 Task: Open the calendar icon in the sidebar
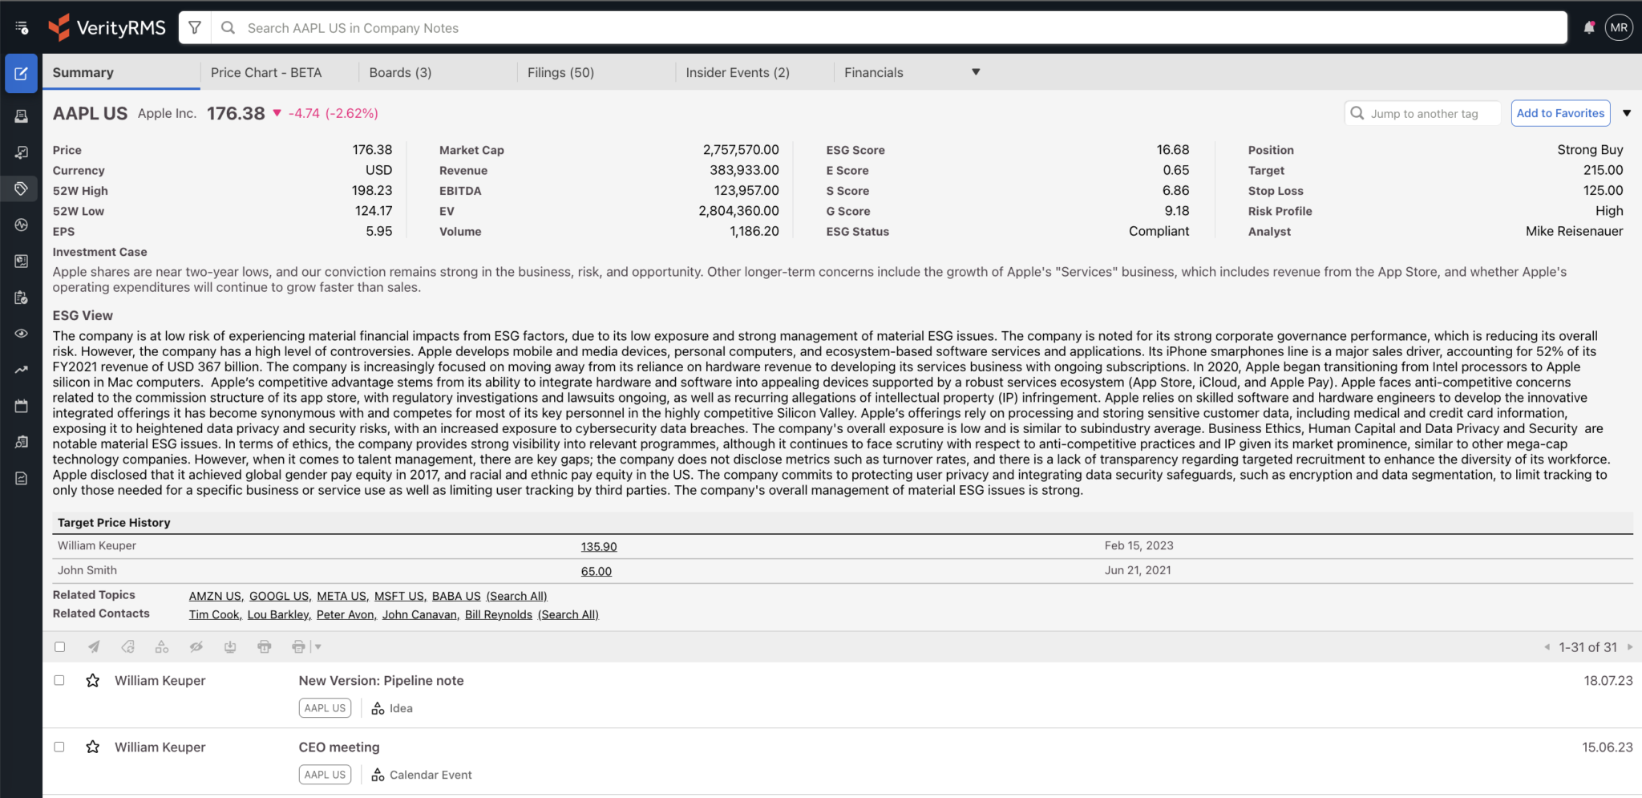click(x=21, y=406)
